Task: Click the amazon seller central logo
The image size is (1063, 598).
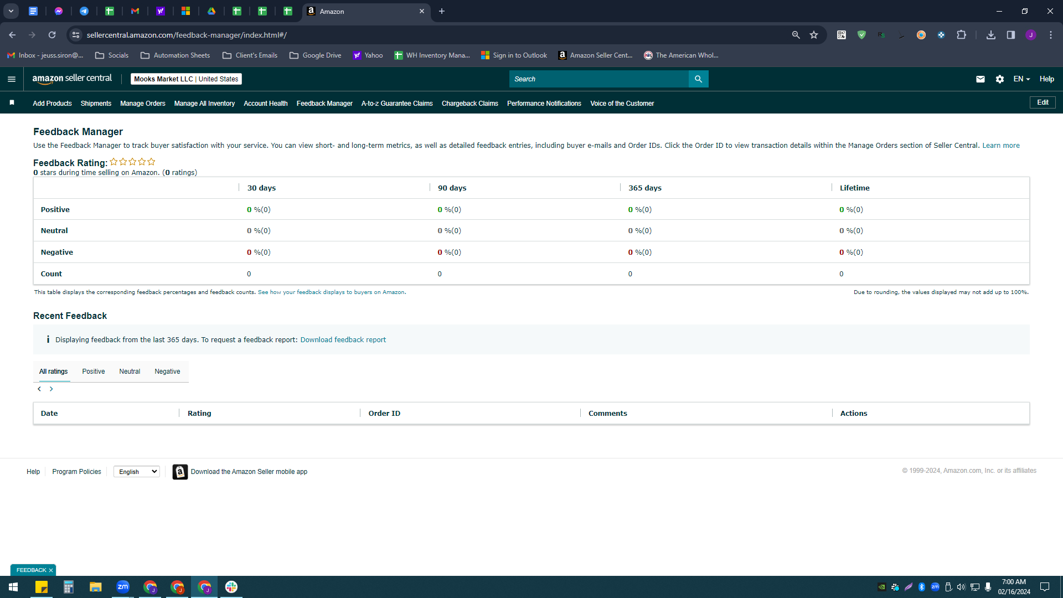Action: pos(72,79)
